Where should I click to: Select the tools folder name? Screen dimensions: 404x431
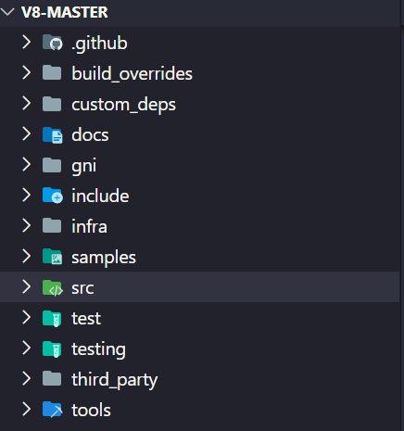(x=91, y=410)
